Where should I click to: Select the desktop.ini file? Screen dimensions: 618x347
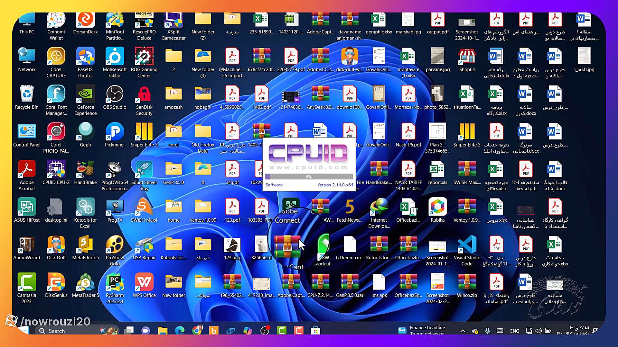click(x=56, y=210)
